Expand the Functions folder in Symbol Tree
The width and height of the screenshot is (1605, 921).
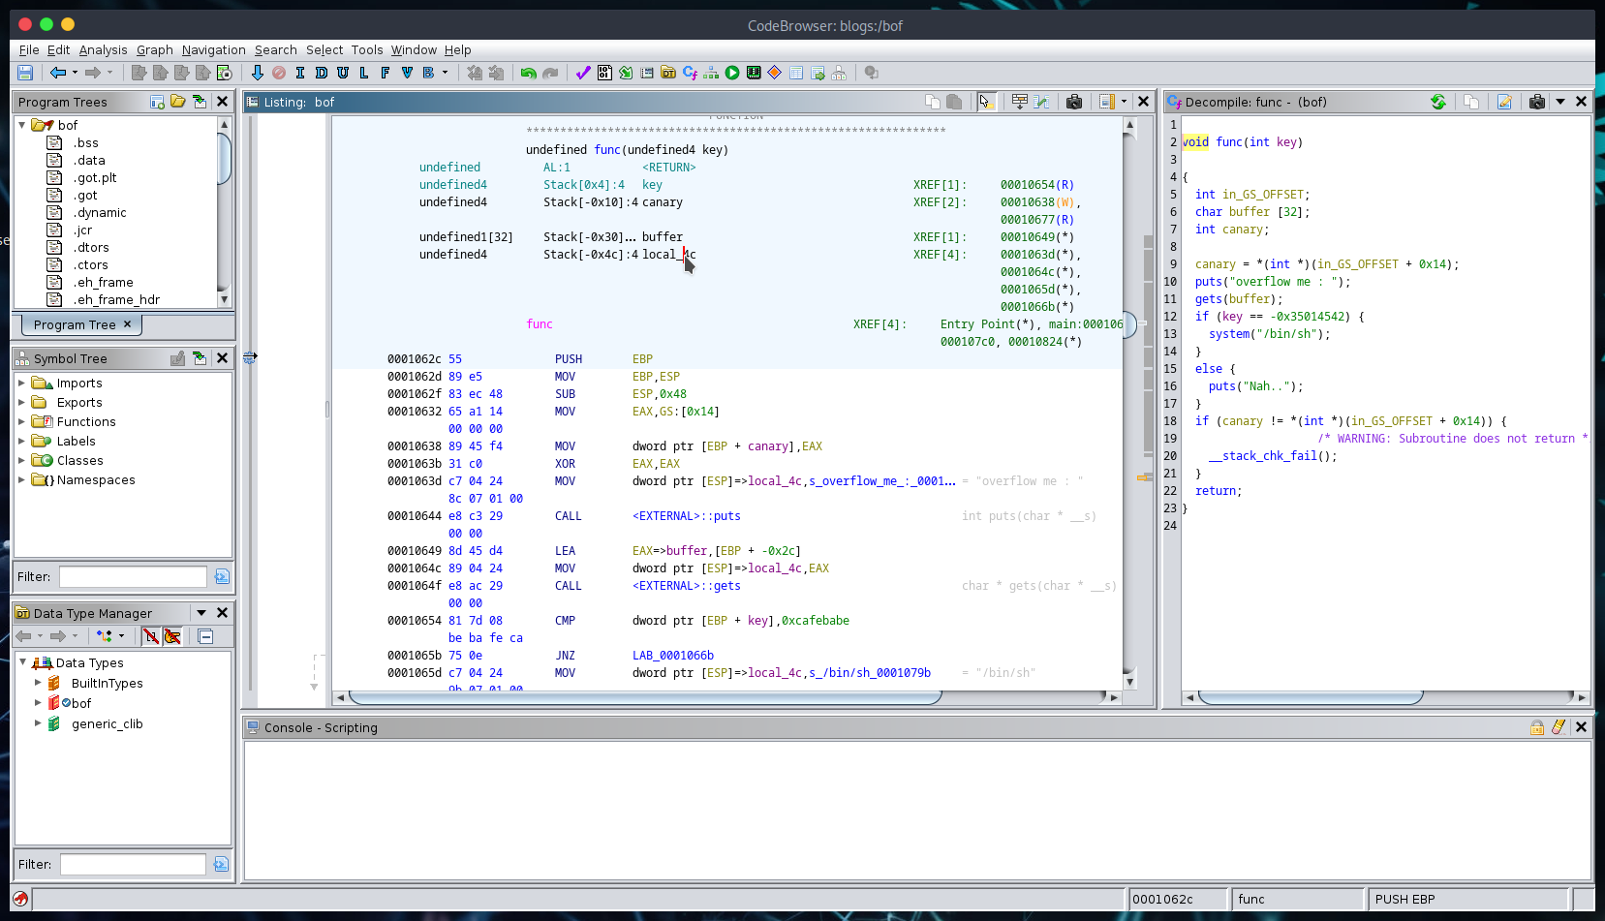pyautogui.click(x=21, y=421)
